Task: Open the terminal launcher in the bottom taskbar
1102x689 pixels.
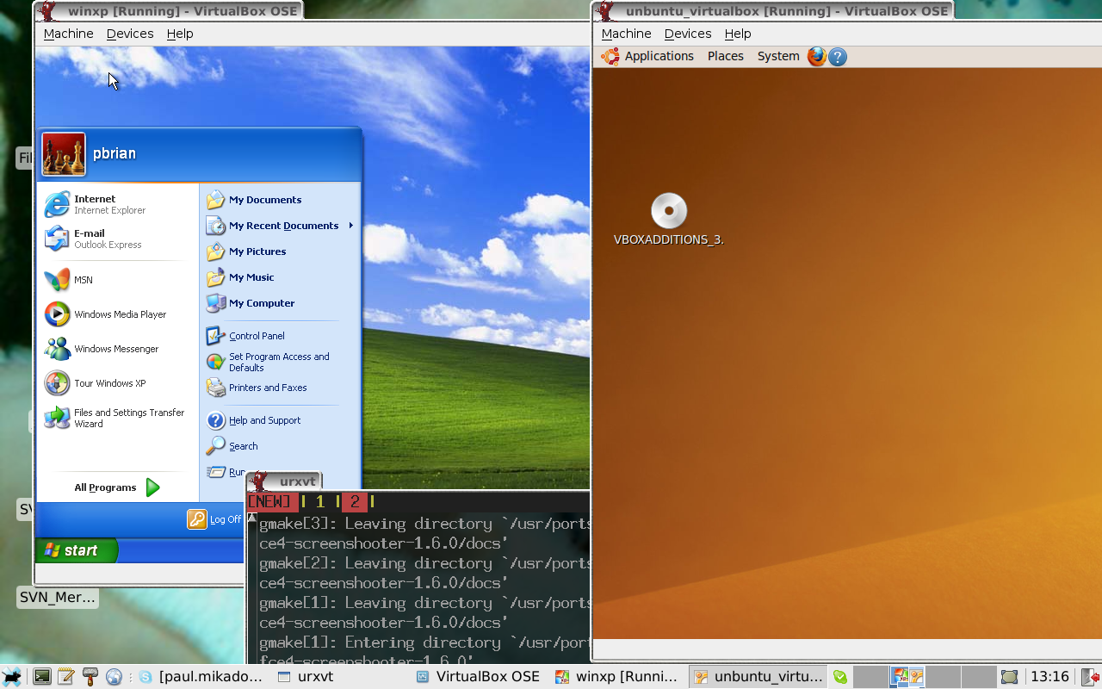Action: coord(41,677)
